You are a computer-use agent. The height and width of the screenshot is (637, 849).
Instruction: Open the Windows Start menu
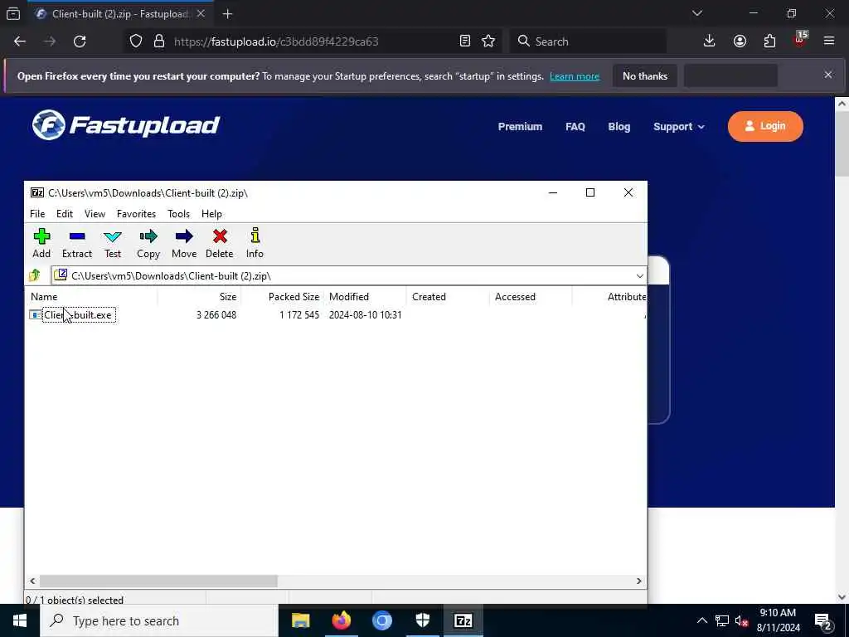(x=20, y=620)
